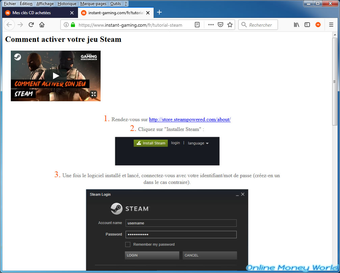Click the forward navigation arrow
Image resolution: width=340 pixels, height=273 pixels.
click(x=20, y=25)
